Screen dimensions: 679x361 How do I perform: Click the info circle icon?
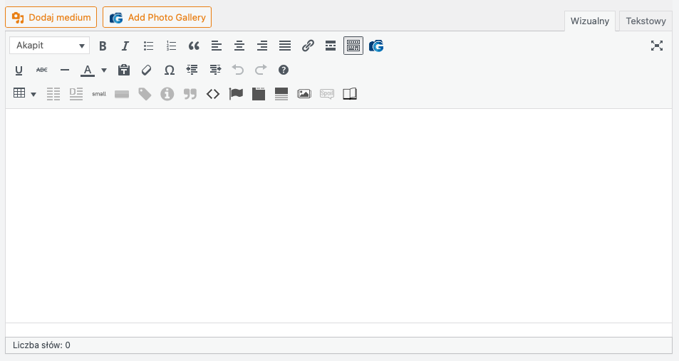(x=167, y=94)
